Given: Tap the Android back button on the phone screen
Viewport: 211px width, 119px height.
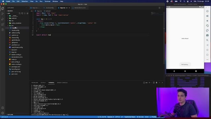Looking at the screenshot, I should (x=174, y=71).
